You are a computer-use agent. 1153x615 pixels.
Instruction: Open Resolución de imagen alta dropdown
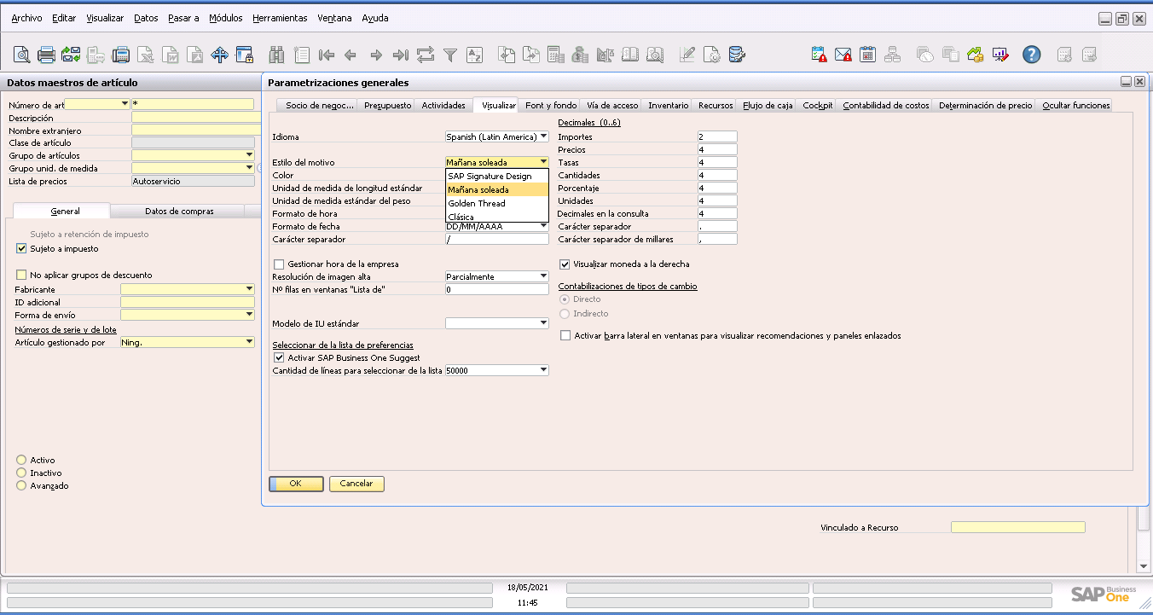[543, 276]
